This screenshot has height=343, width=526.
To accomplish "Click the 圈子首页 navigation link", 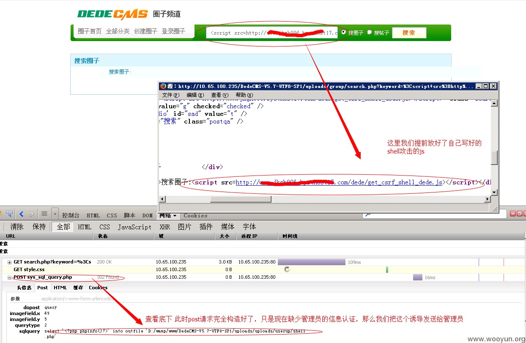I will (90, 31).
